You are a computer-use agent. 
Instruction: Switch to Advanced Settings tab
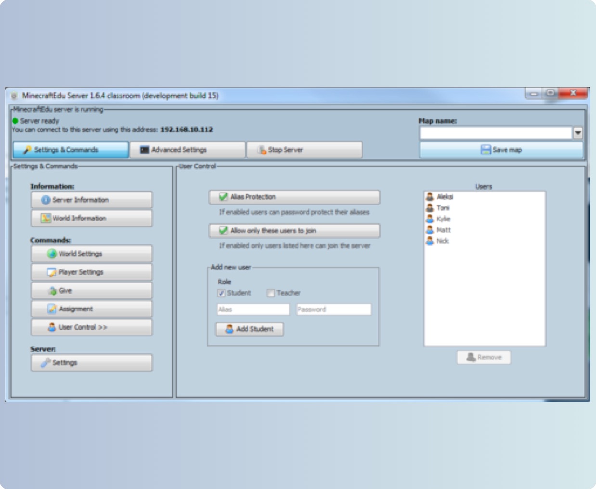187,150
